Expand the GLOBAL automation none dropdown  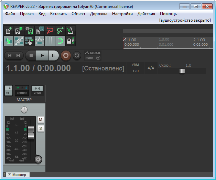click(93, 58)
